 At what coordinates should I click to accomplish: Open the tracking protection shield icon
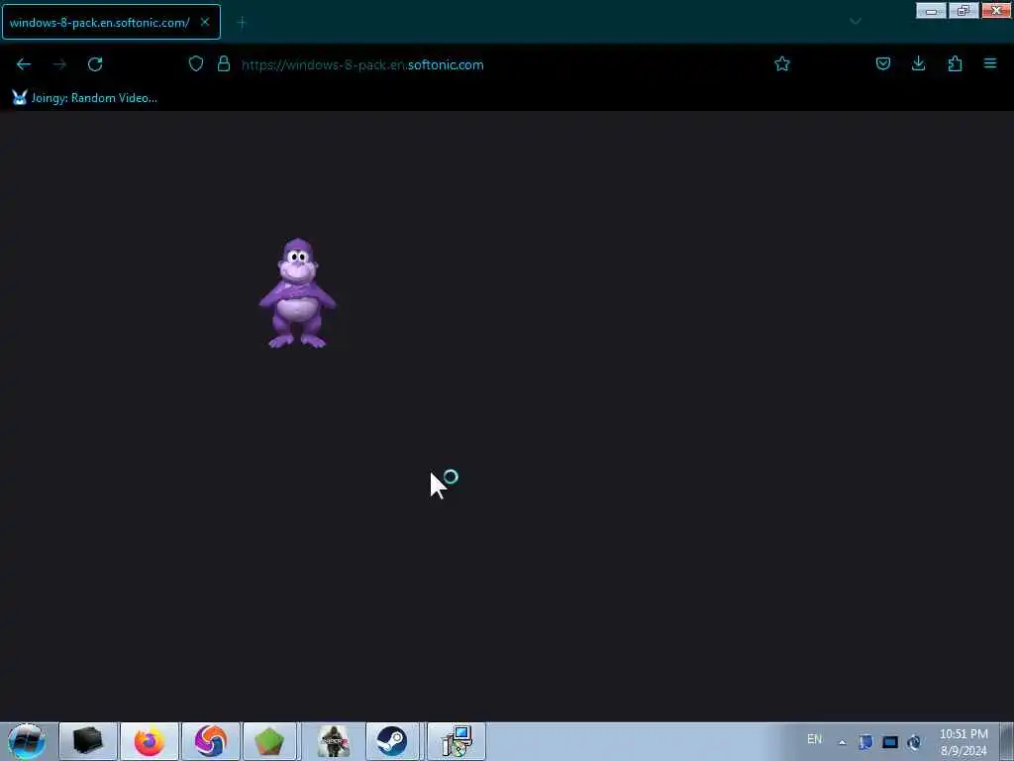(x=196, y=63)
